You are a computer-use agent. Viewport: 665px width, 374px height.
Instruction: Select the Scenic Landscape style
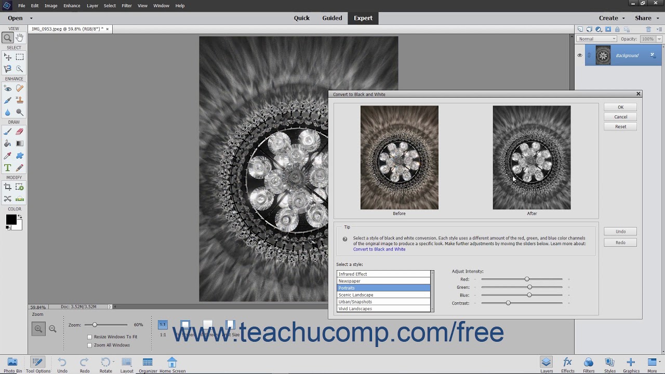383,295
